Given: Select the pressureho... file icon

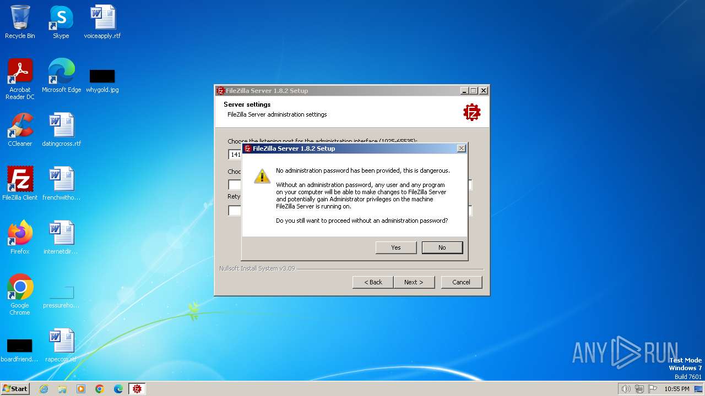Looking at the screenshot, I should click(x=61, y=297).
